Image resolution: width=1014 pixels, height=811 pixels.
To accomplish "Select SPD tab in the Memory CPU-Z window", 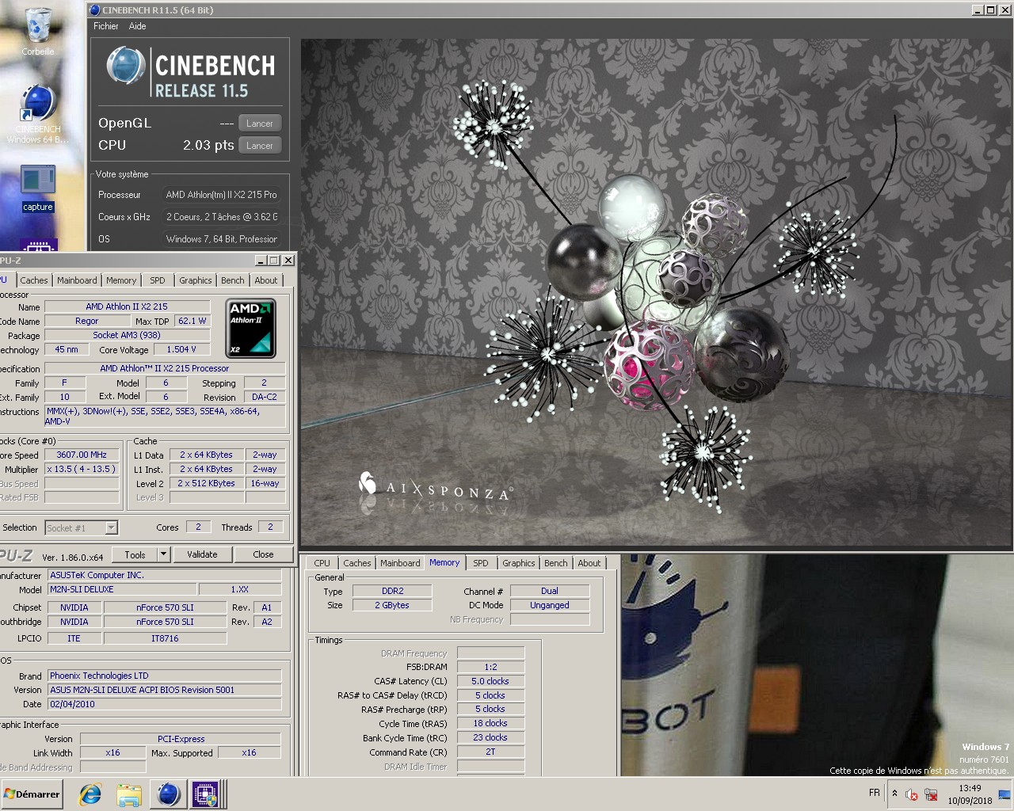I will (481, 563).
